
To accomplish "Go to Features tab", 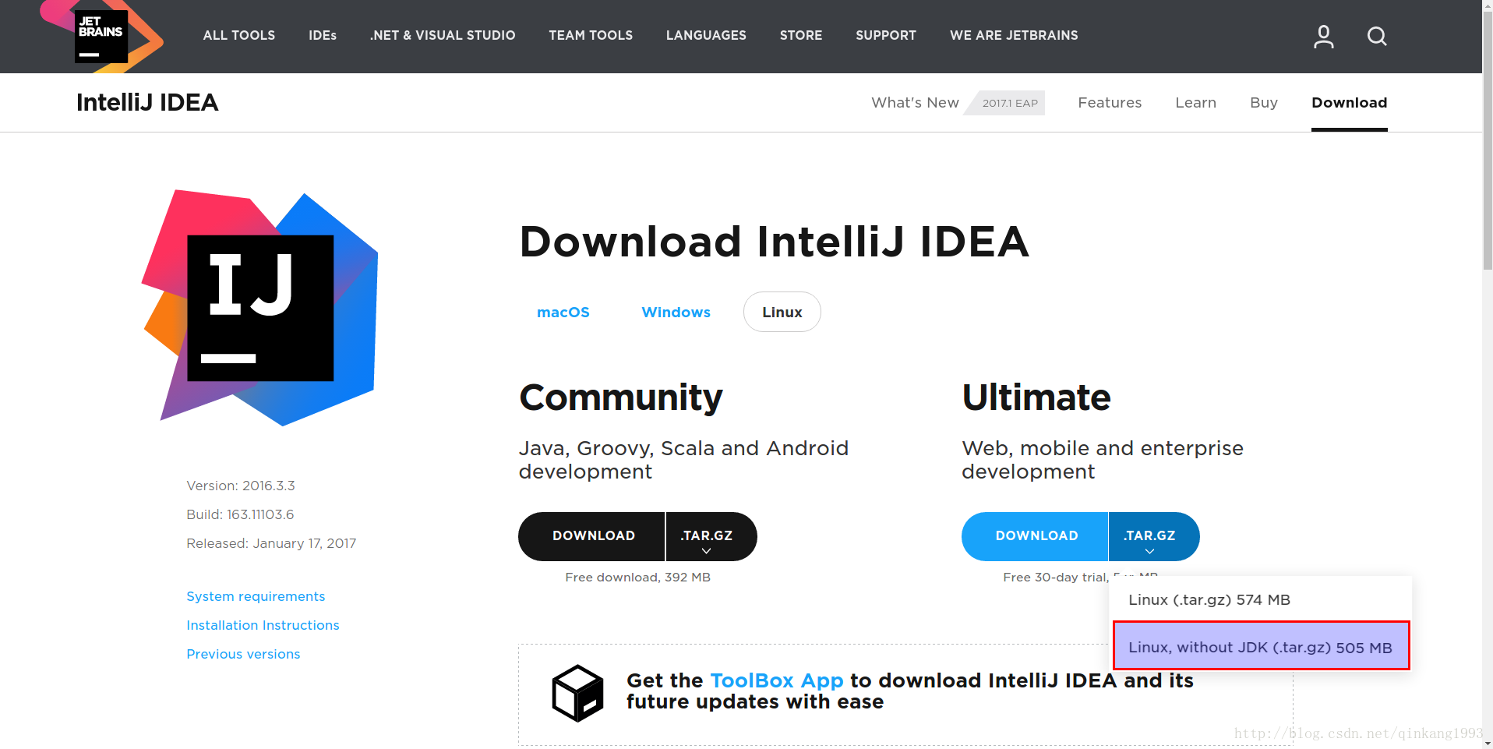I will [1110, 102].
